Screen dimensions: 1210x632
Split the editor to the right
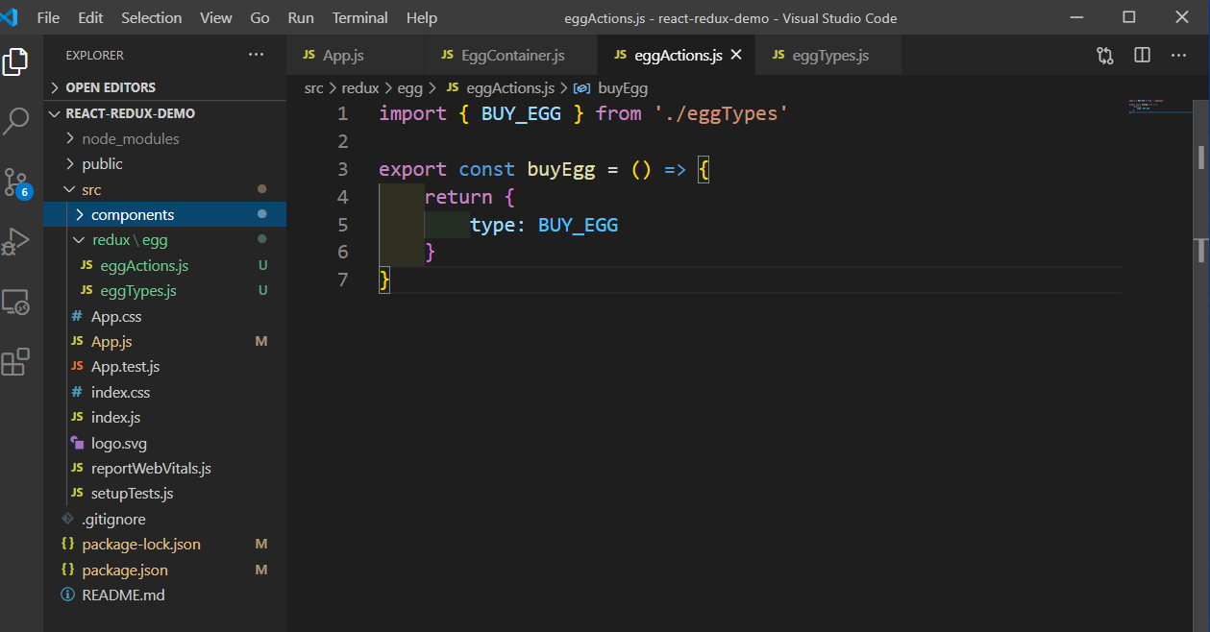pyautogui.click(x=1142, y=56)
